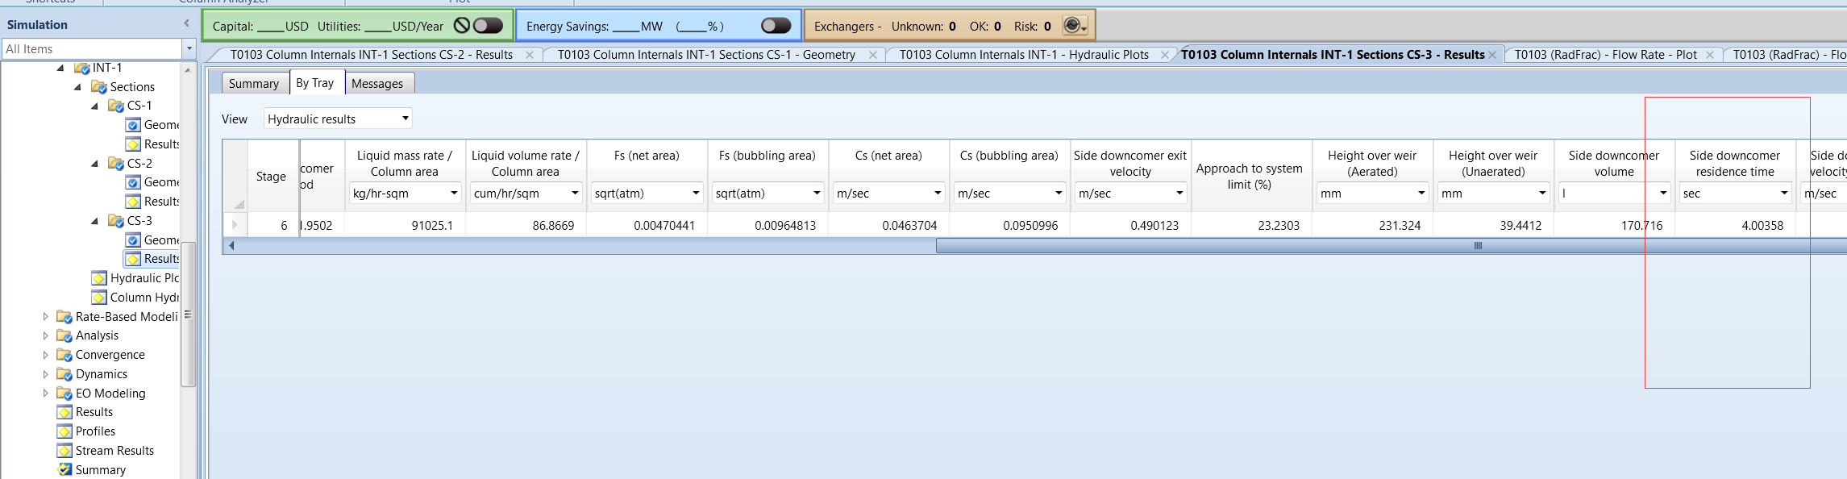Select the CS-3 folder icon

pyautogui.click(x=116, y=221)
